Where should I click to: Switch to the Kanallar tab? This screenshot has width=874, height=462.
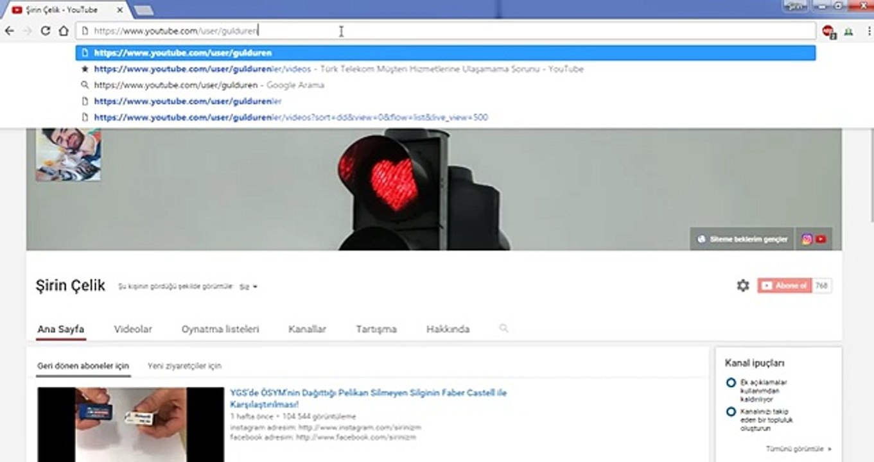coord(308,329)
